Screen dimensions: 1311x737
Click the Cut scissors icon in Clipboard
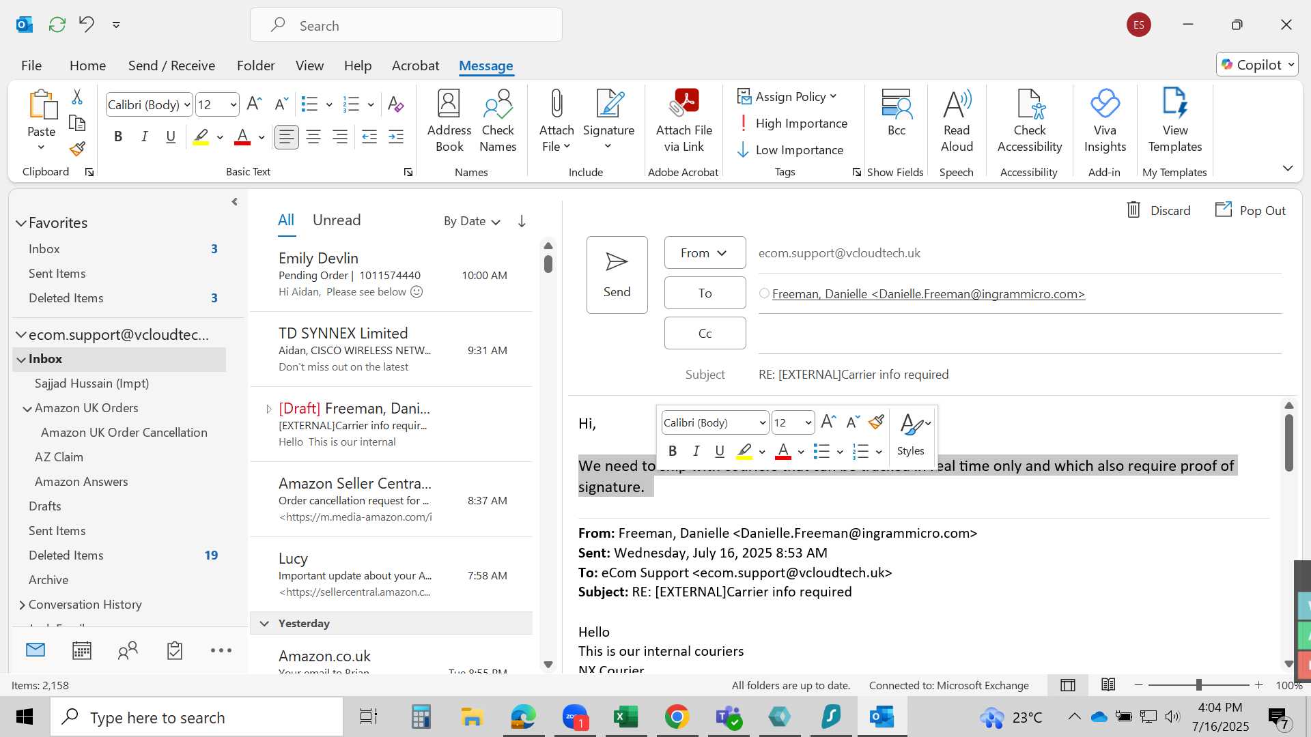[x=77, y=98]
